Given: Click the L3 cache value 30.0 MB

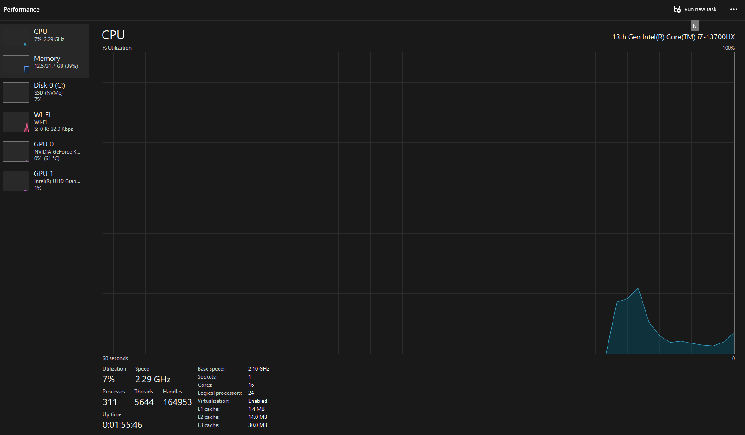Looking at the screenshot, I should pos(258,425).
